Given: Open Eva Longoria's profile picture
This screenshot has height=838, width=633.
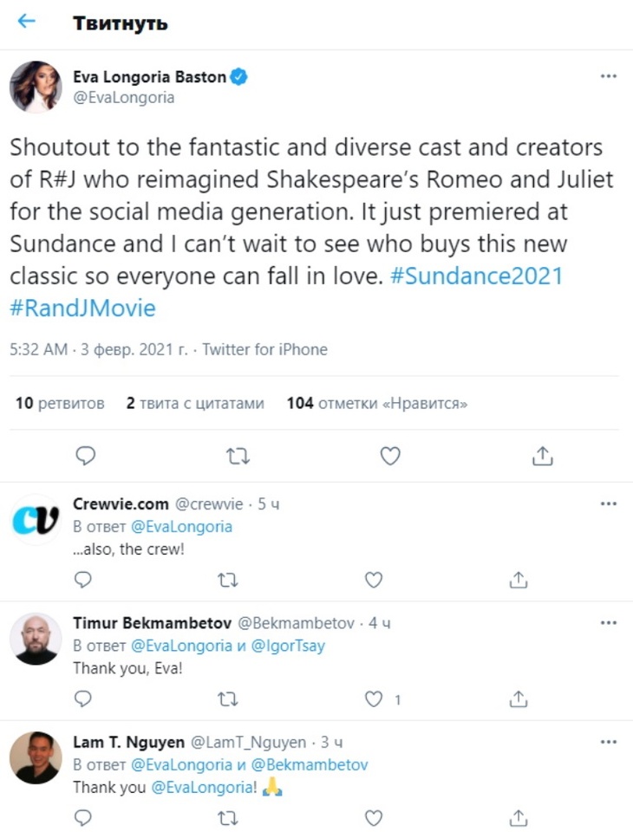Looking at the screenshot, I should (x=36, y=87).
